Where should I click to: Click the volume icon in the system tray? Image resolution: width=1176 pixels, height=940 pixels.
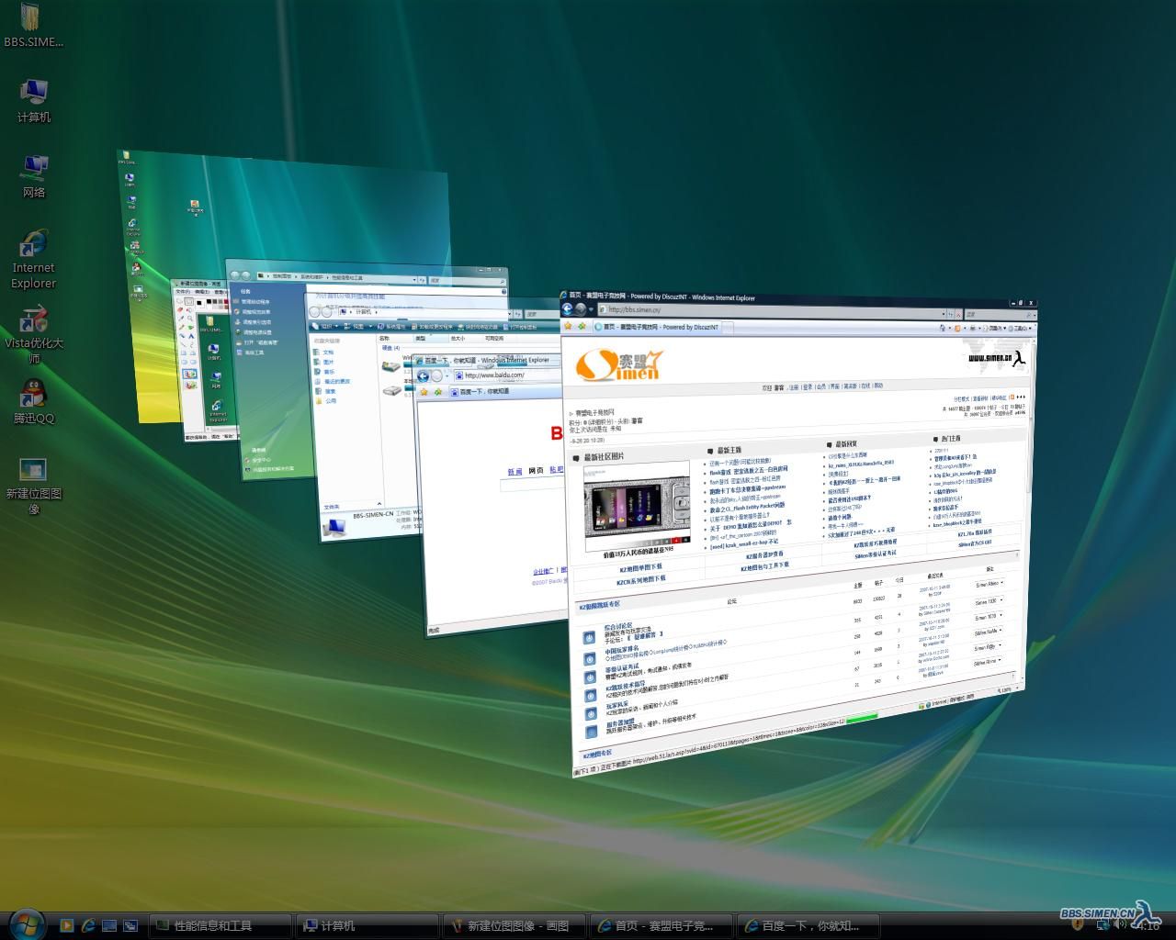coord(1121,924)
